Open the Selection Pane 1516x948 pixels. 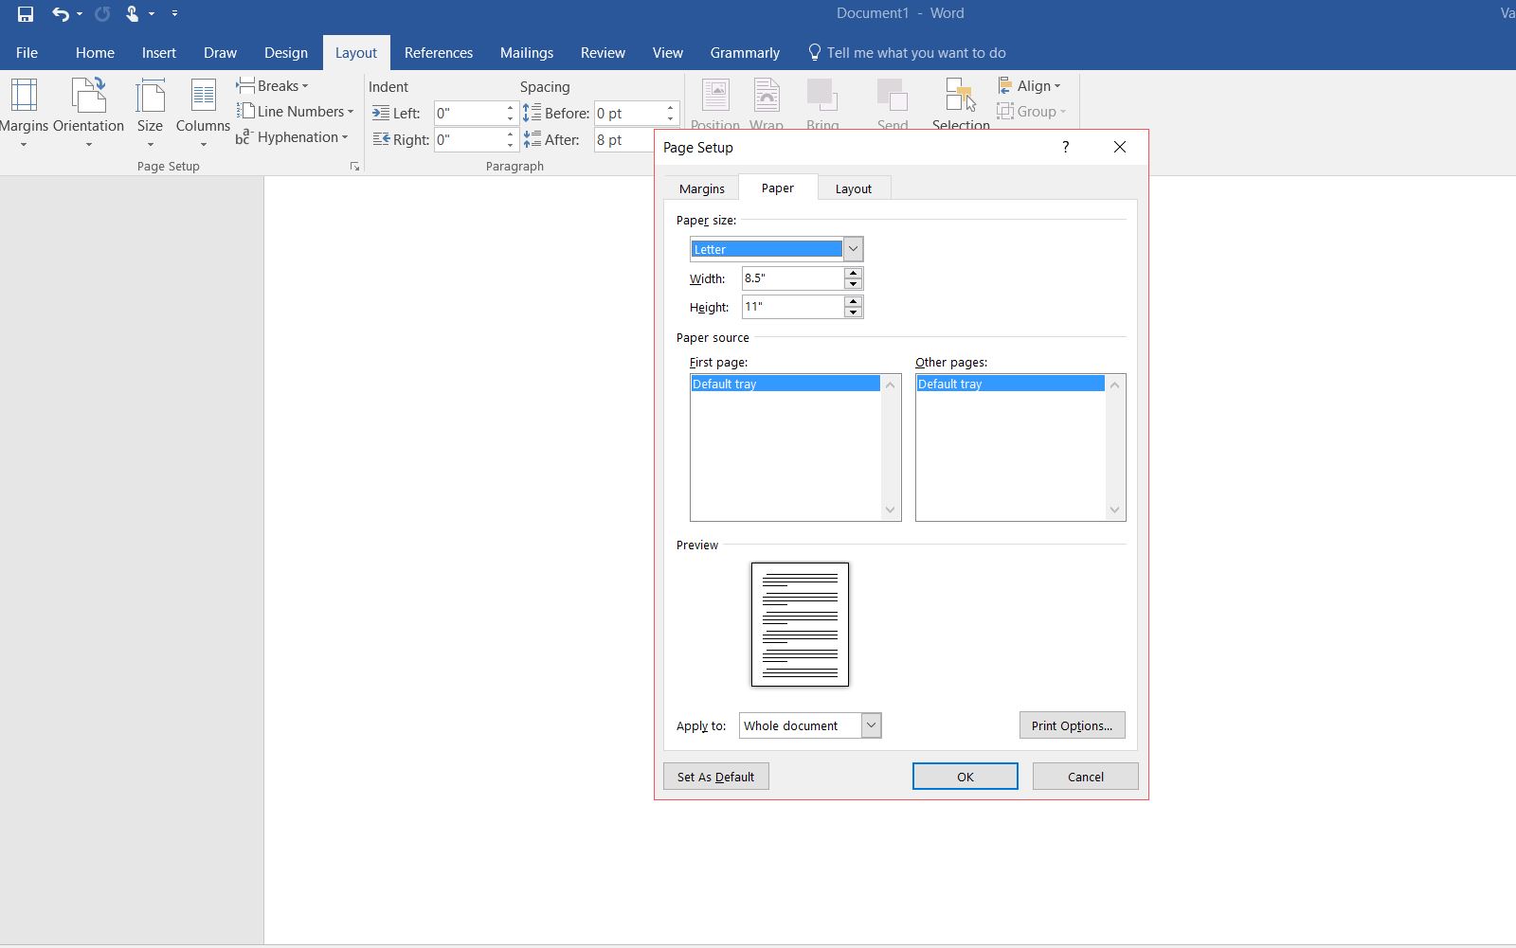tap(961, 103)
